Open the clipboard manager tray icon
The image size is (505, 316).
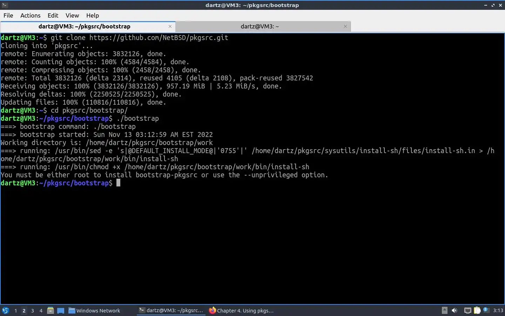pos(477,310)
